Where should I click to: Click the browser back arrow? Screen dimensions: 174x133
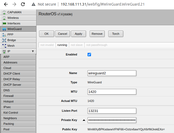point(6,4)
